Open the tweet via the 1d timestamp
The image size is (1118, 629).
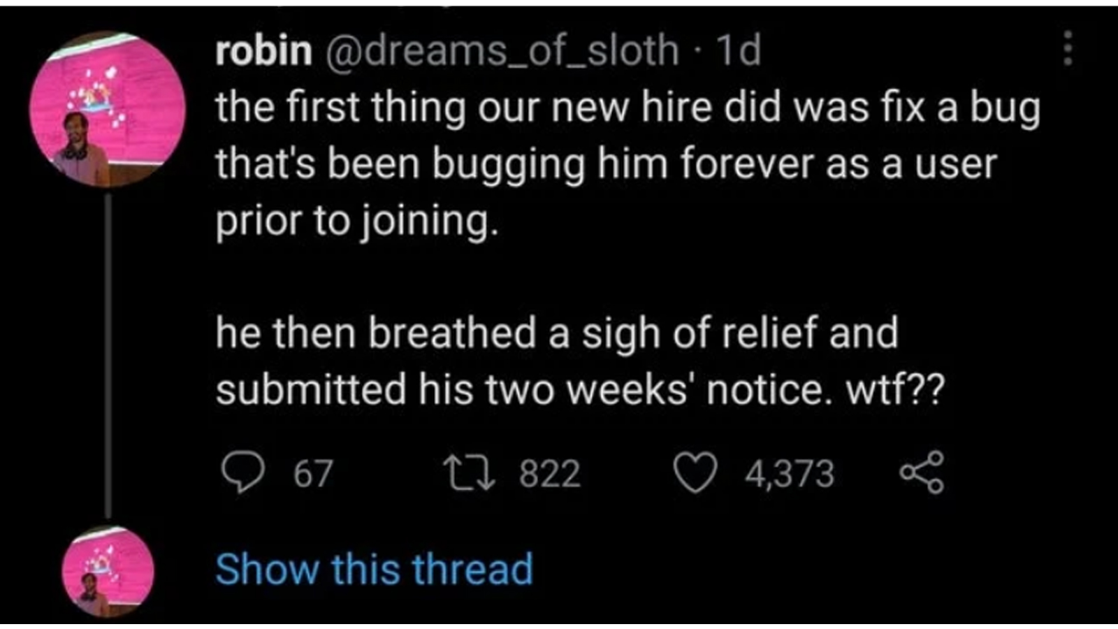click(739, 50)
